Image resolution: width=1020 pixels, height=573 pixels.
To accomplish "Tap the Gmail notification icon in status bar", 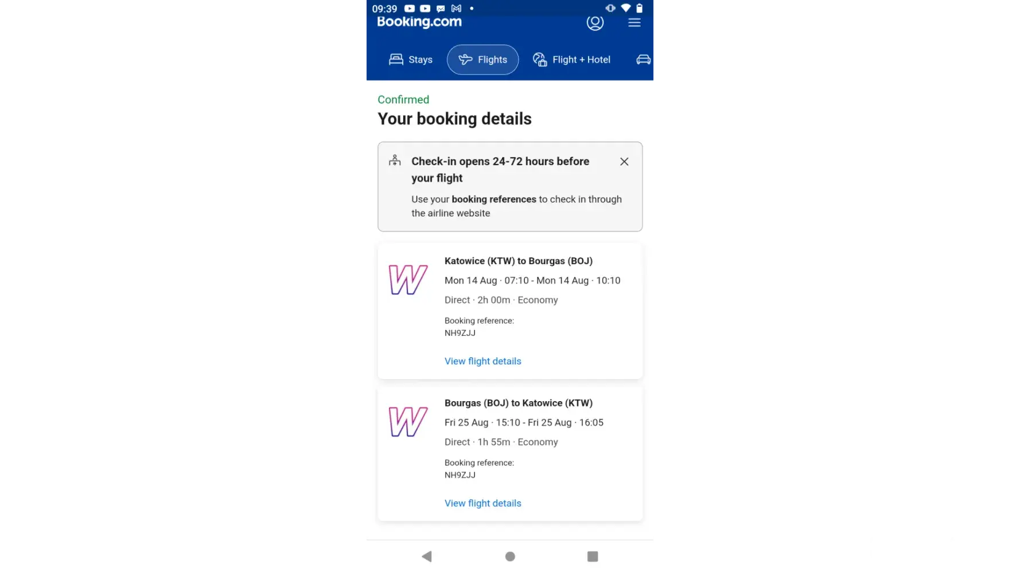I will click(x=456, y=9).
